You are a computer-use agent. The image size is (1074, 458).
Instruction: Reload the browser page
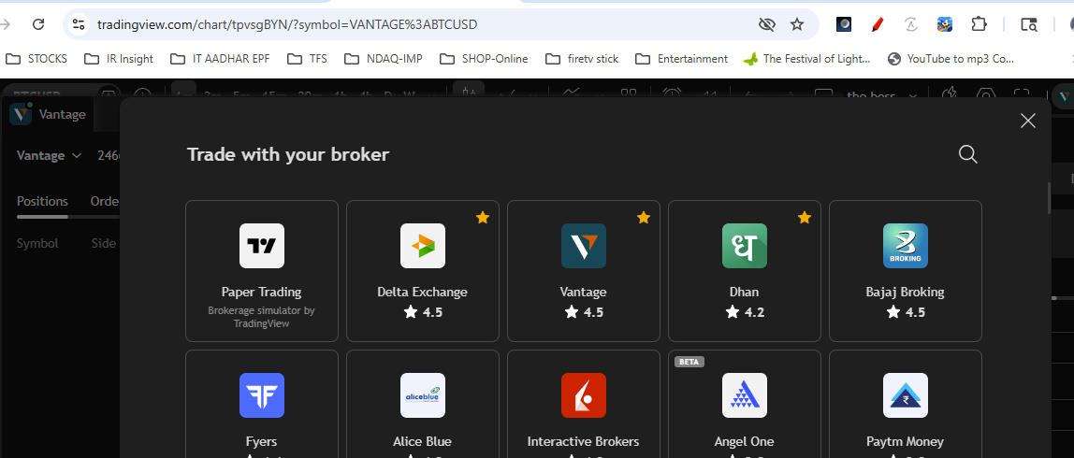38,24
